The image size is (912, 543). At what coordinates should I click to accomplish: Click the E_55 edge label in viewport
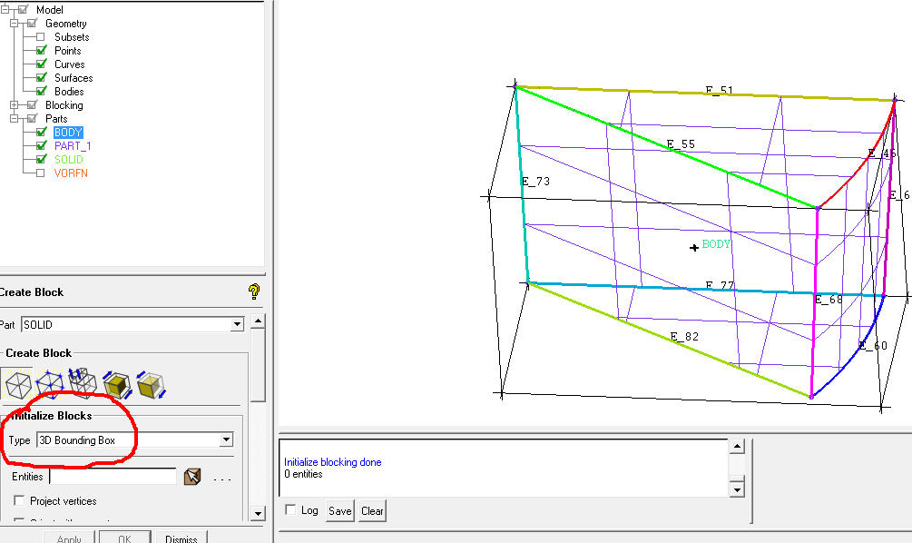pos(681,143)
